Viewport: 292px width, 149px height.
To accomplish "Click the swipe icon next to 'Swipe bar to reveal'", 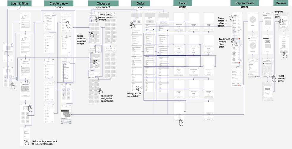I will 97,19.
